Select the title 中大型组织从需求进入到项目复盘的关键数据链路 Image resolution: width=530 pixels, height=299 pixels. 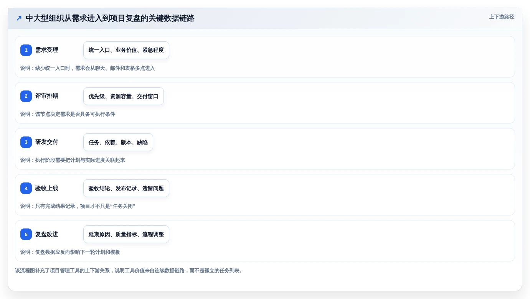click(110, 18)
